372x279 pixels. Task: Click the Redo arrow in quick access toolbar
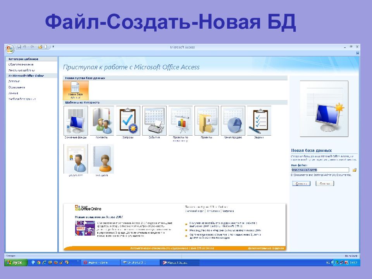pyautogui.click(x=32, y=47)
